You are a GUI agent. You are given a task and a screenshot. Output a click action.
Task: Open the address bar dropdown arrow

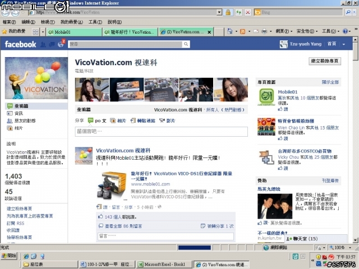click(219, 12)
